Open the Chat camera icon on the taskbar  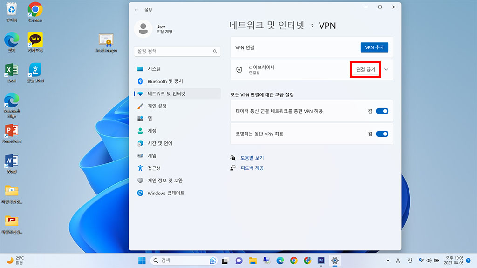pyautogui.click(x=239, y=261)
